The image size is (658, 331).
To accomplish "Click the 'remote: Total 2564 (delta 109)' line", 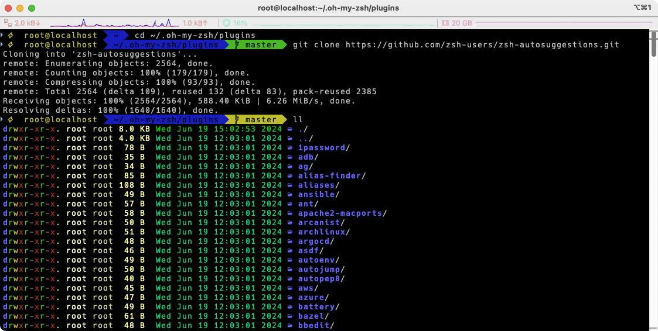I will pyautogui.click(x=190, y=92).
